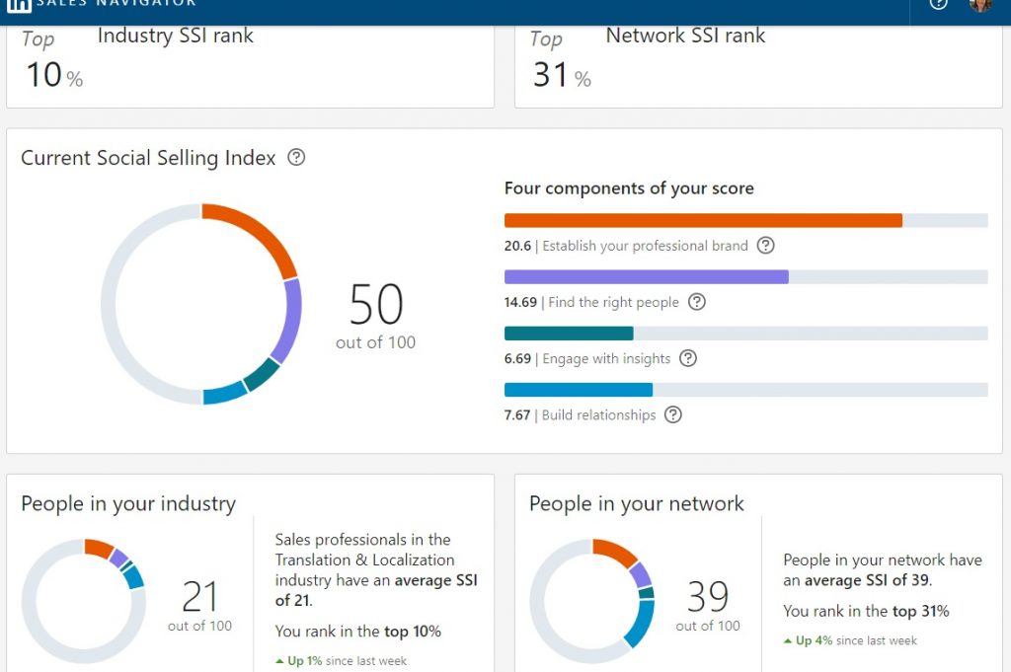Select the '50' SSI score number
Viewport: 1011px width, 672px height.
tap(376, 304)
